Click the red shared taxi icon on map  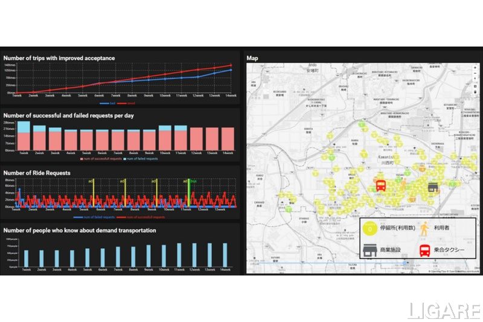[x=381, y=185]
